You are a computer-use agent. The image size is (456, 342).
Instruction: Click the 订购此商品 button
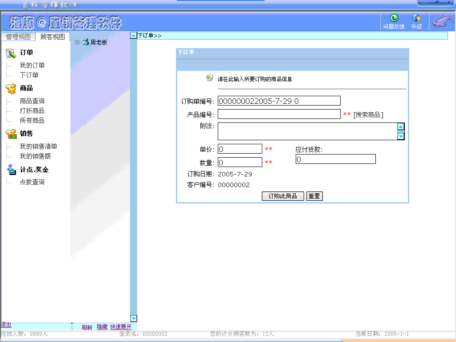(x=283, y=196)
